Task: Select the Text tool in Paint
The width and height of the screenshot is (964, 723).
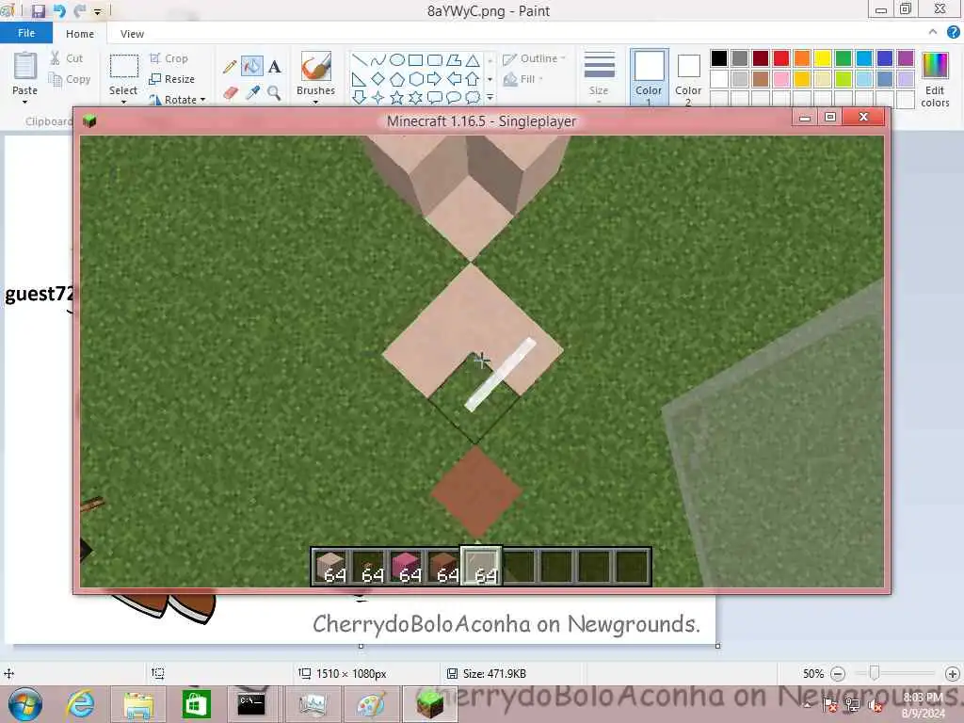Action: coord(274,67)
